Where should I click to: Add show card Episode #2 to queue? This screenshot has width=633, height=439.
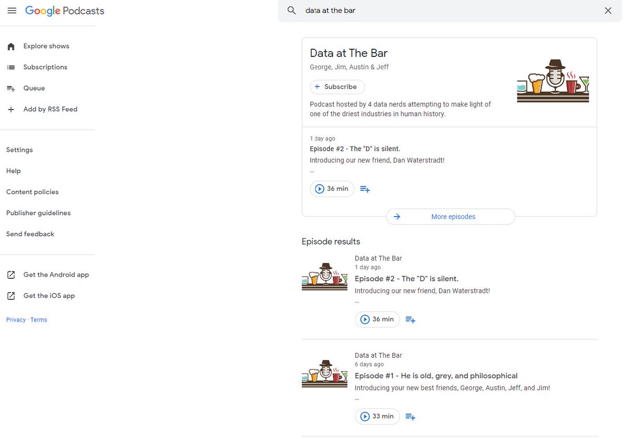365,189
